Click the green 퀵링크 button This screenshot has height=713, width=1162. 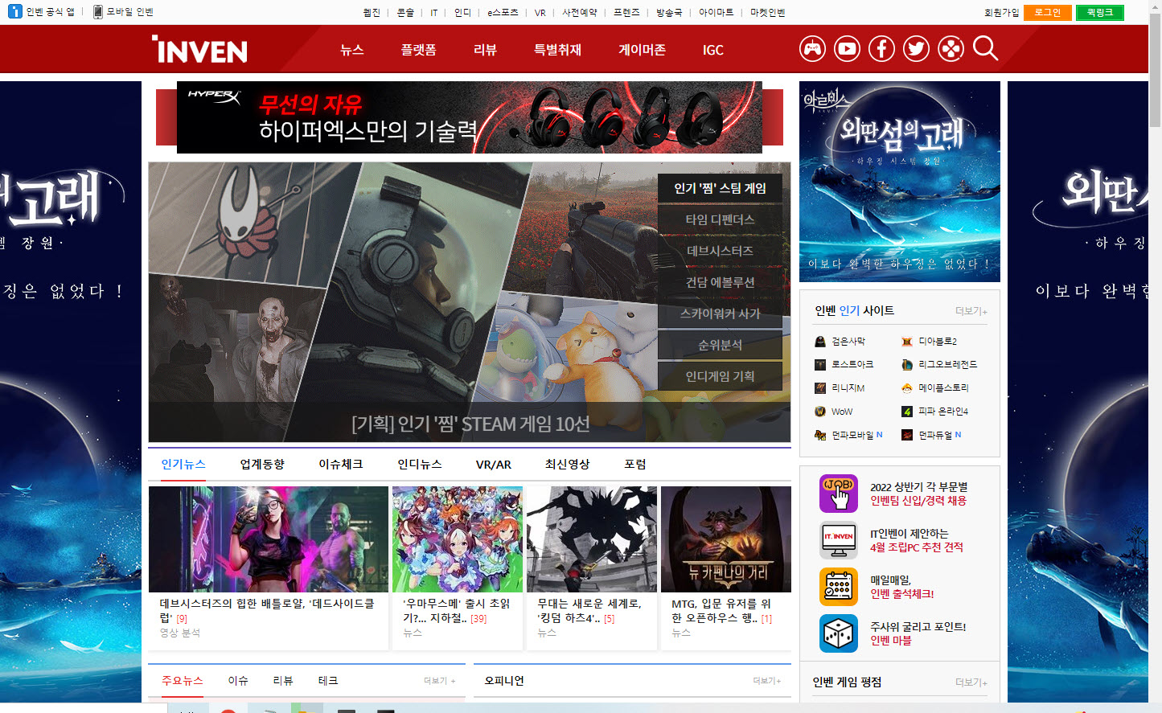click(x=1099, y=12)
